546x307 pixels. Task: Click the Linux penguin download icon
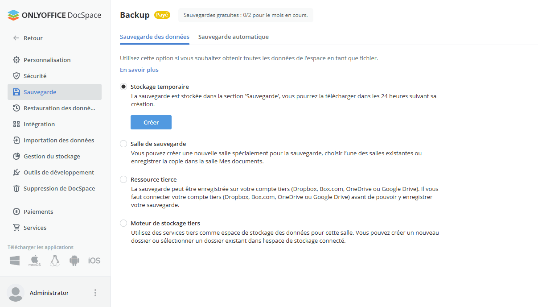pos(55,261)
